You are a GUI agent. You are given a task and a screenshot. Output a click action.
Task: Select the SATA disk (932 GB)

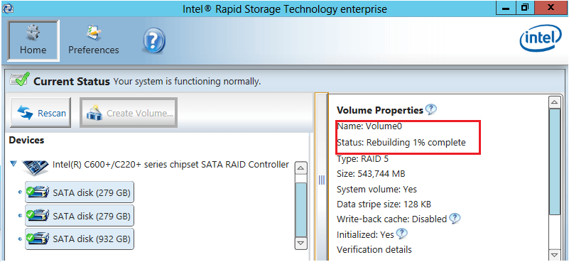coord(80,239)
